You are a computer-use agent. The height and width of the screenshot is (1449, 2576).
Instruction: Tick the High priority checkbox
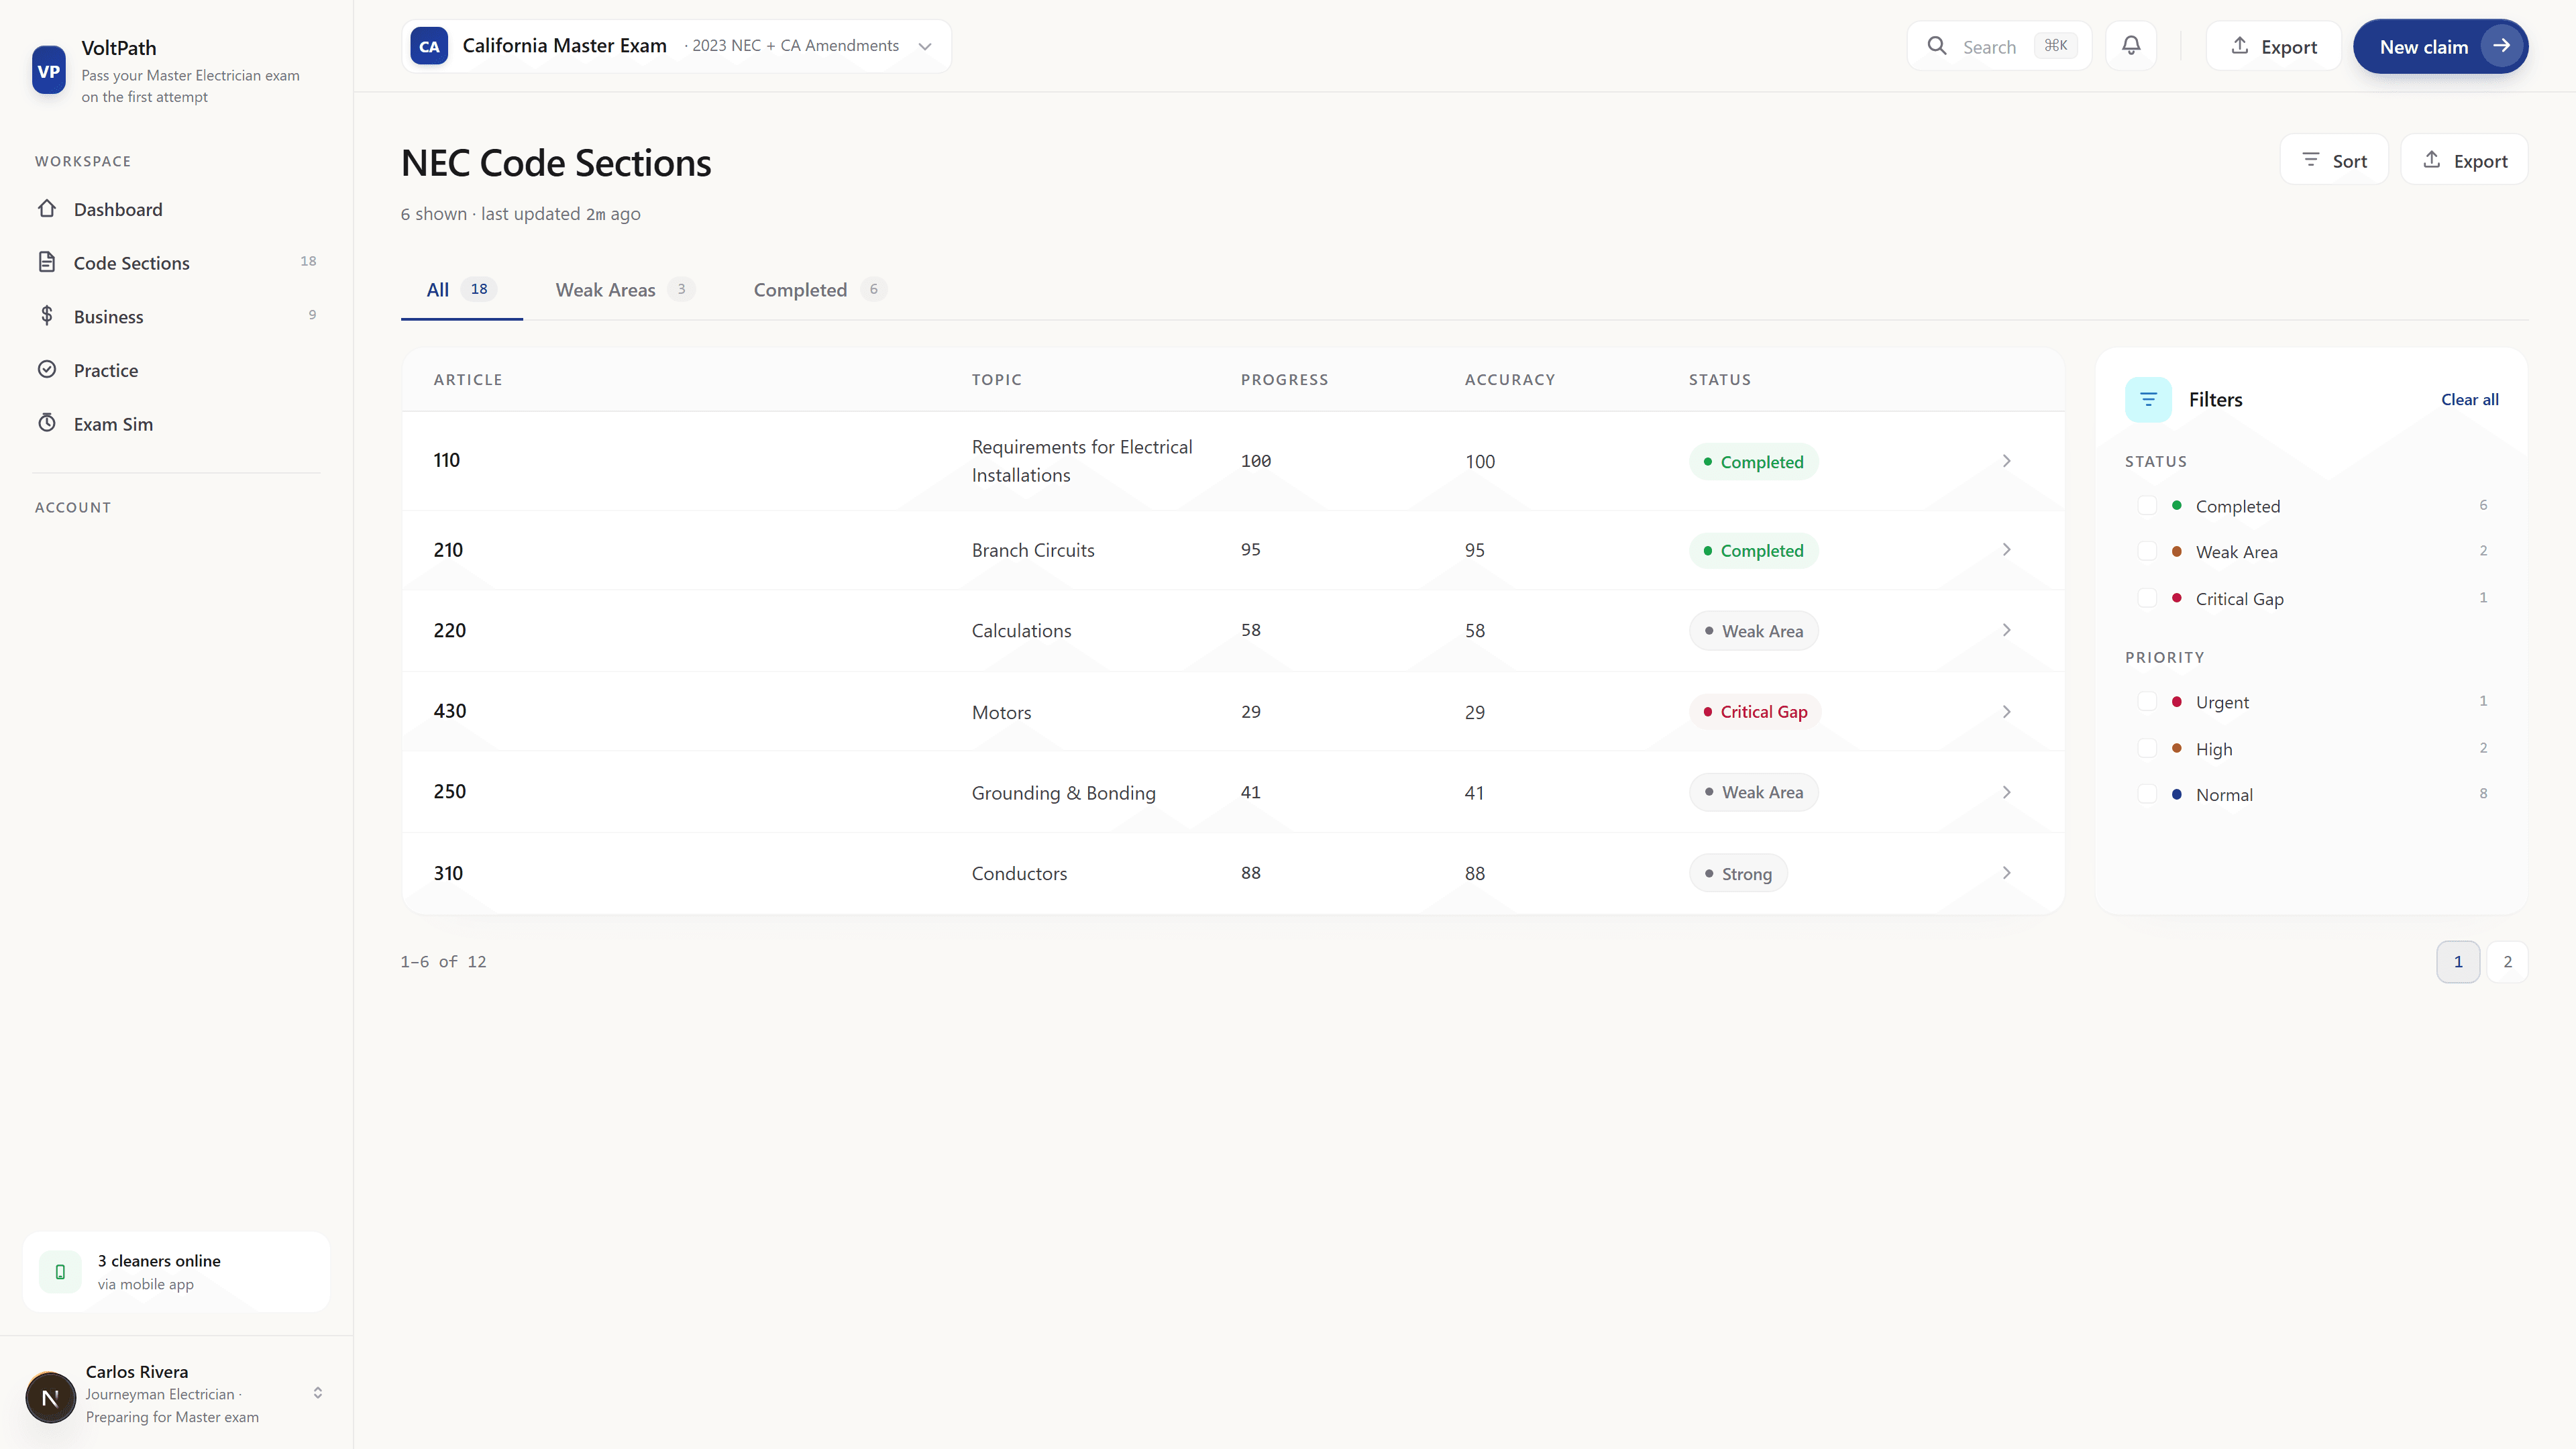(x=2147, y=748)
